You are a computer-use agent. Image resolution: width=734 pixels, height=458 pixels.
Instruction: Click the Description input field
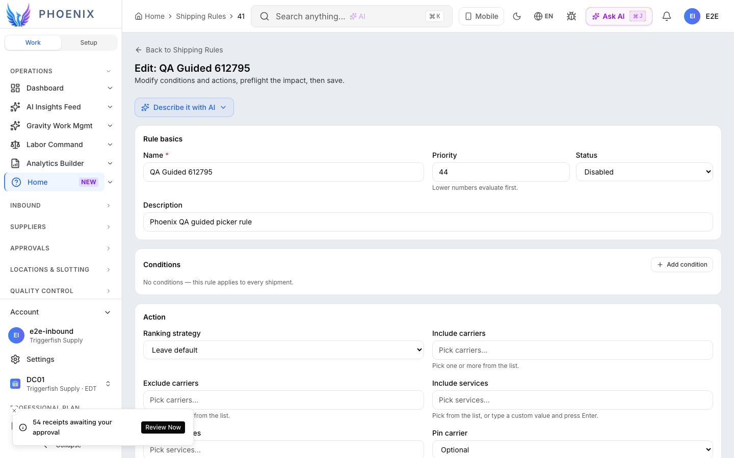(428, 222)
